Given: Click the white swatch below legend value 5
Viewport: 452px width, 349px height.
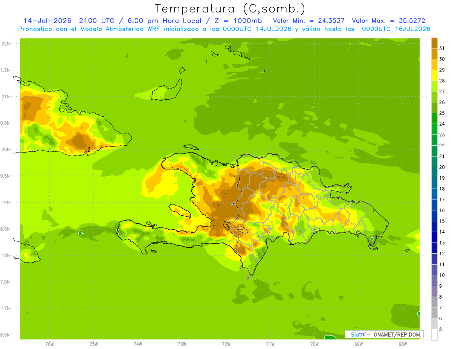Looking at the screenshot, I should coord(434,335).
